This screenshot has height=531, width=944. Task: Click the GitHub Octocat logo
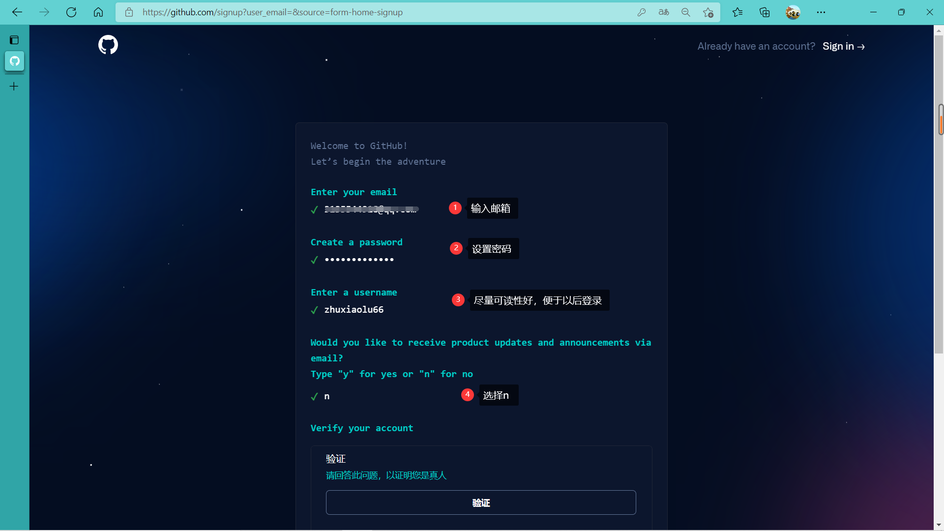coord(108,45)
